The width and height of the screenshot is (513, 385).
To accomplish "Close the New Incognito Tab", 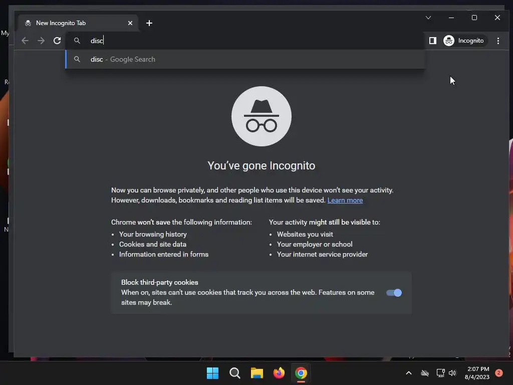I will tap(130, 23).
